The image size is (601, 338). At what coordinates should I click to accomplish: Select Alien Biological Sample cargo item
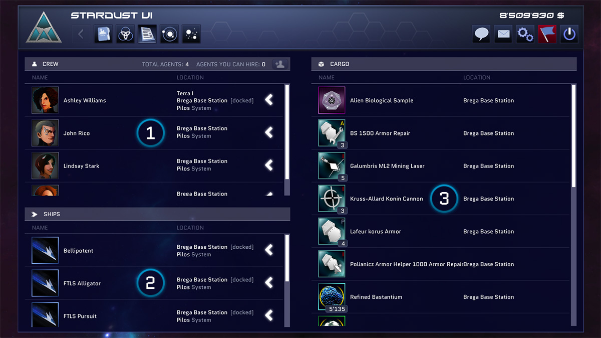(x=441, y=100)
